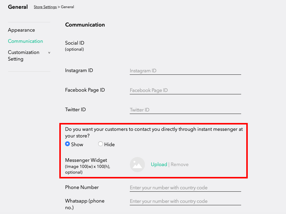Select the Hide radio button
The image size is (286, 214).
(x=100, y=144)
